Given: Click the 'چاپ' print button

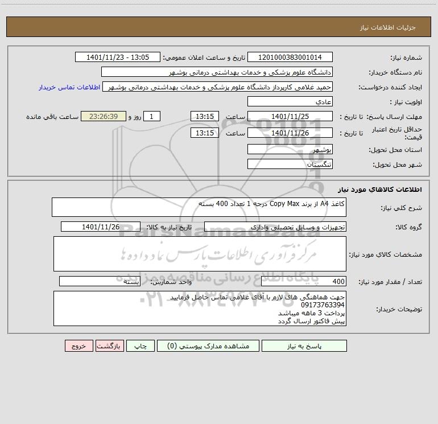Looking at the screenshot, I should click(x=141, y=346).
